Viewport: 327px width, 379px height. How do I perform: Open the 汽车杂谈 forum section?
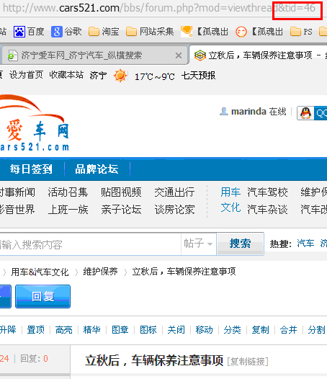267,210
